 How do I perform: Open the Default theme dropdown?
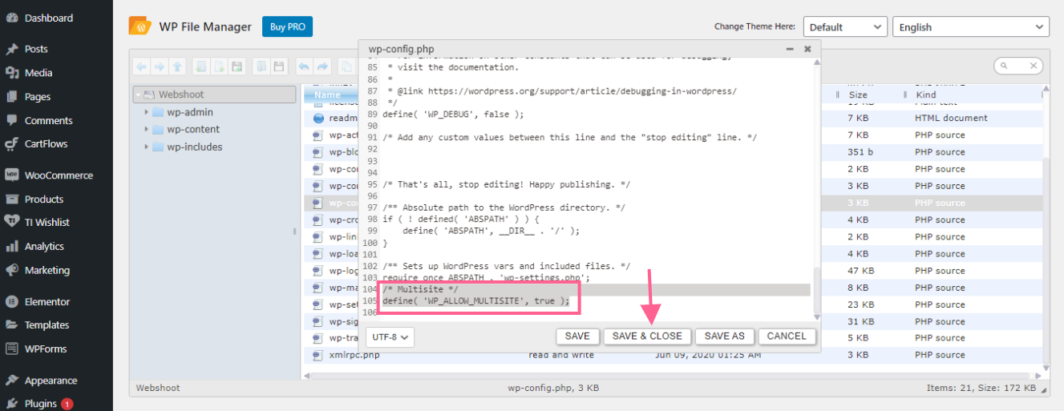pos(845,27)
